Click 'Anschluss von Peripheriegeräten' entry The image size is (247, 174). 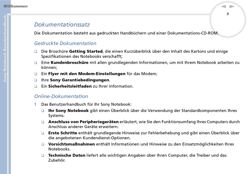coord(83,122)
